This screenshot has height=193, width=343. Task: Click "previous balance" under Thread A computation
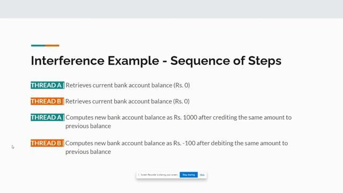point(88,126)
